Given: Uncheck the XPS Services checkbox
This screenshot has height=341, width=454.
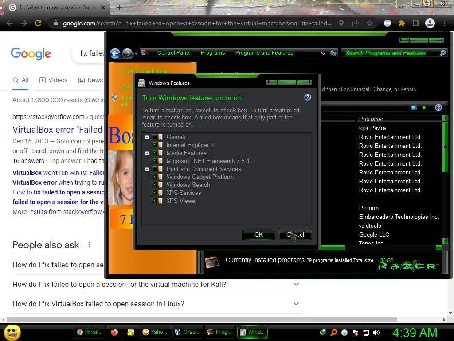Looking at the screenshot, I should click(154, 193).
